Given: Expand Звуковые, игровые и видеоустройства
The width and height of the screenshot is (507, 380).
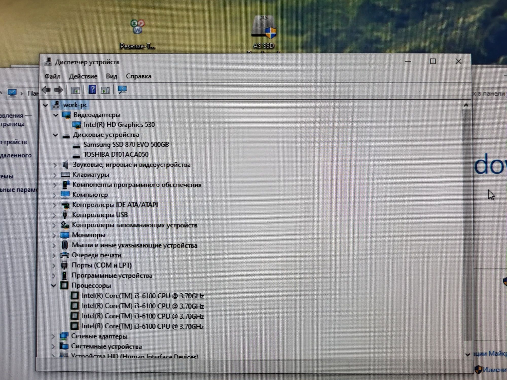Looking at the screenshot, I should point(55,165).
